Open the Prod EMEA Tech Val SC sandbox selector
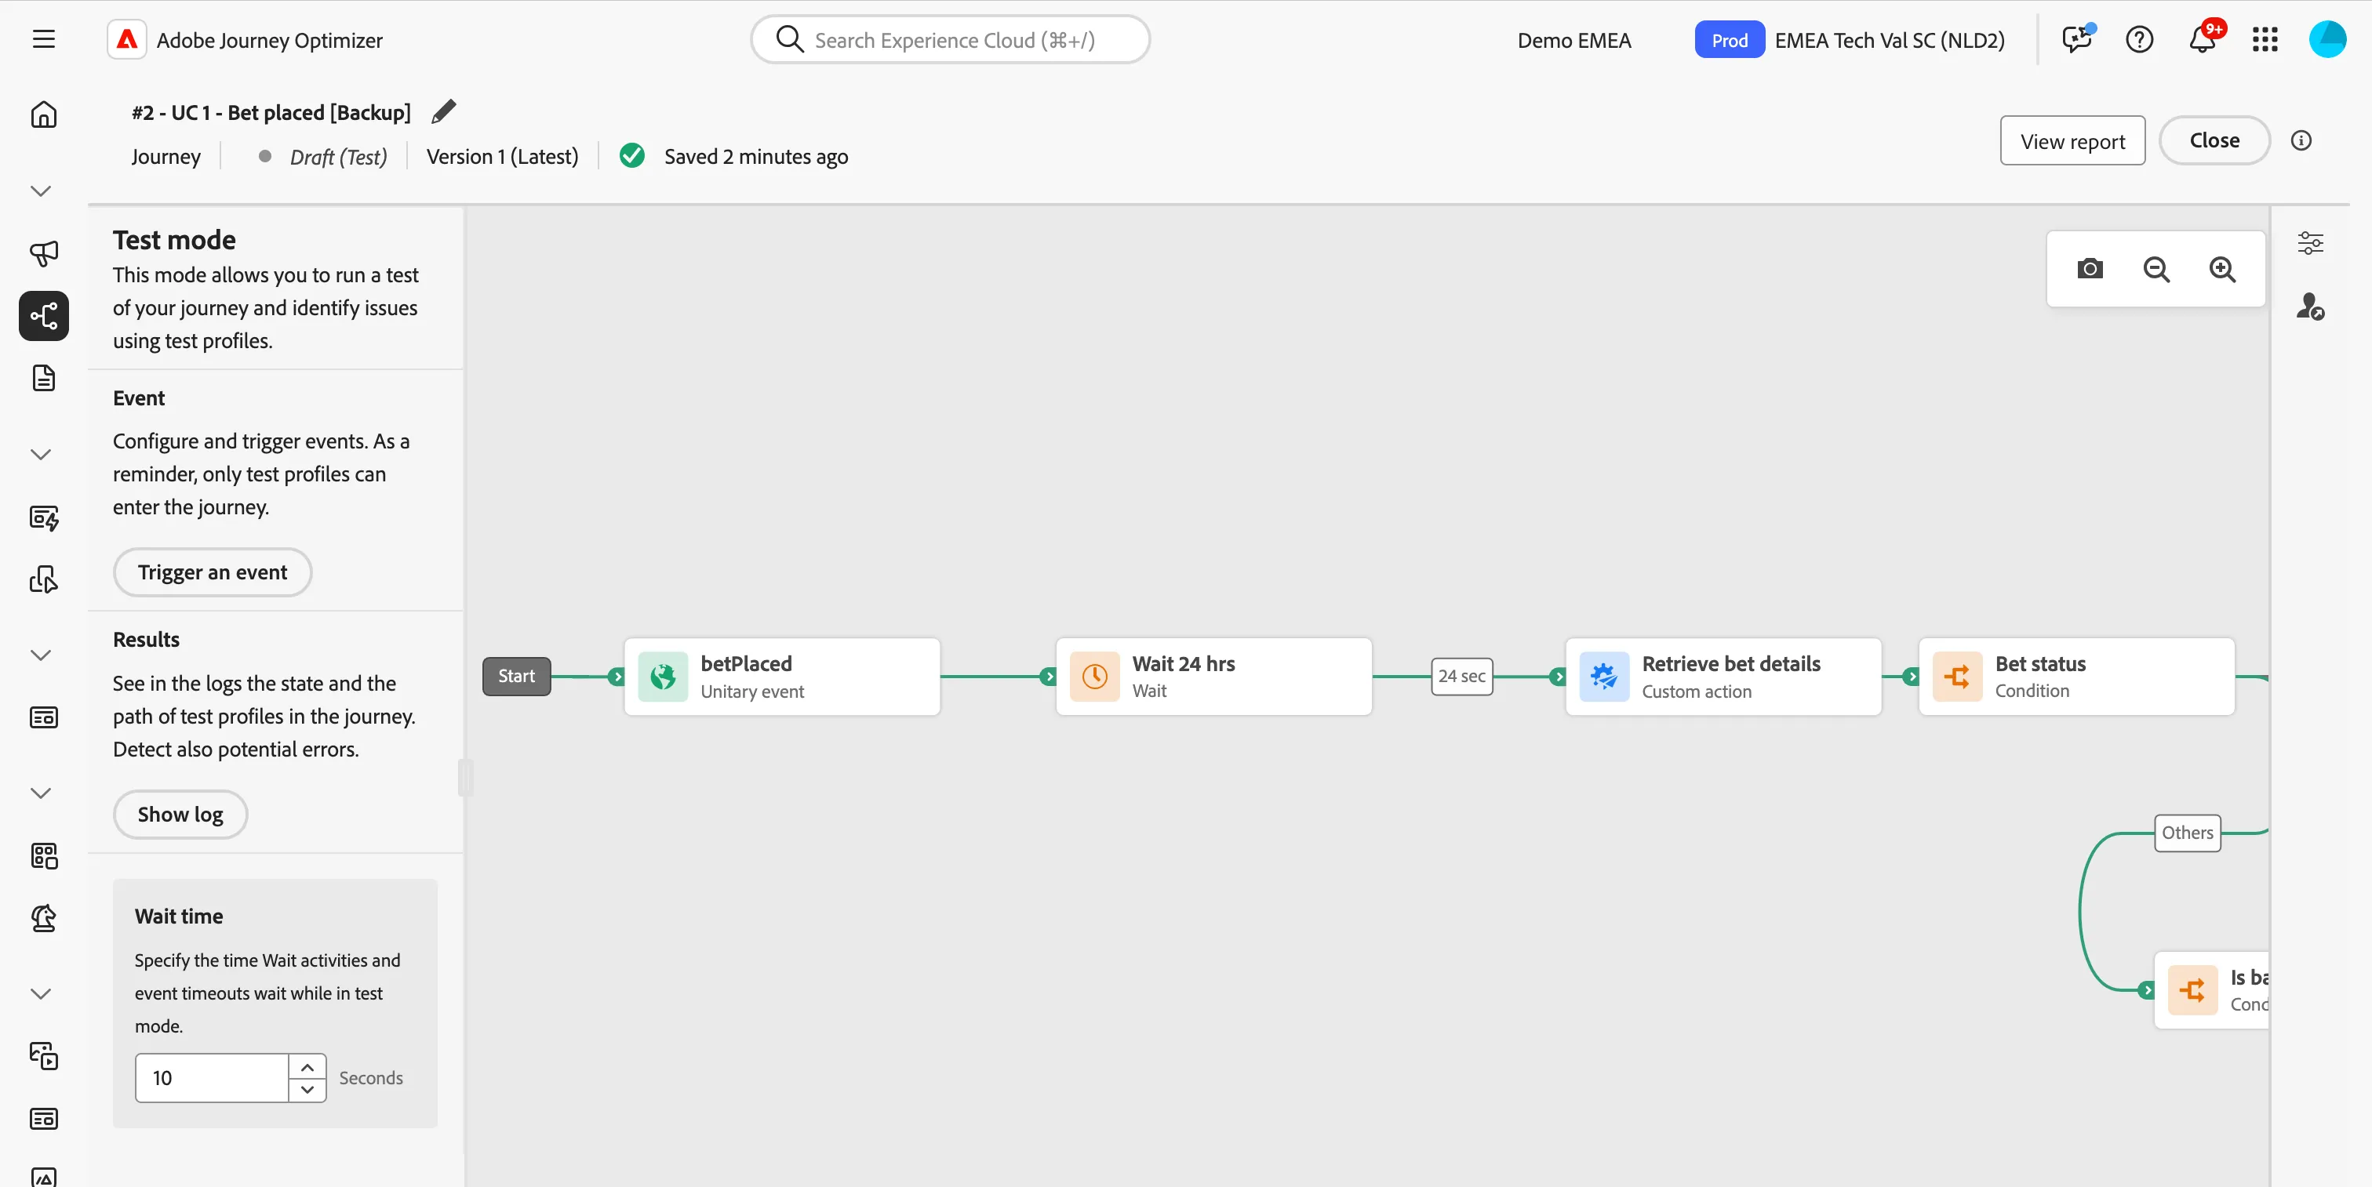 pos(1849,39)
